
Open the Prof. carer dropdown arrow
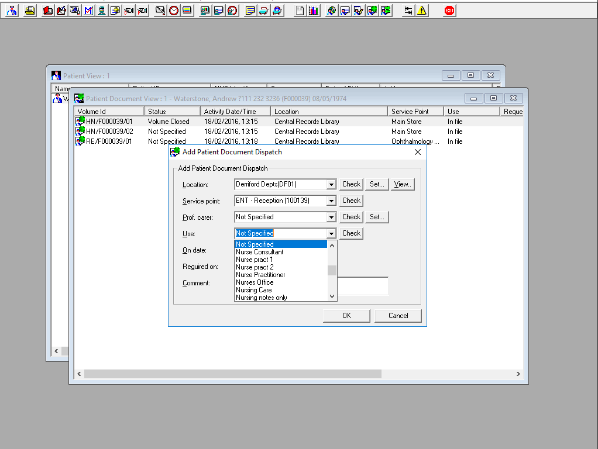click(x=331, y=217)
